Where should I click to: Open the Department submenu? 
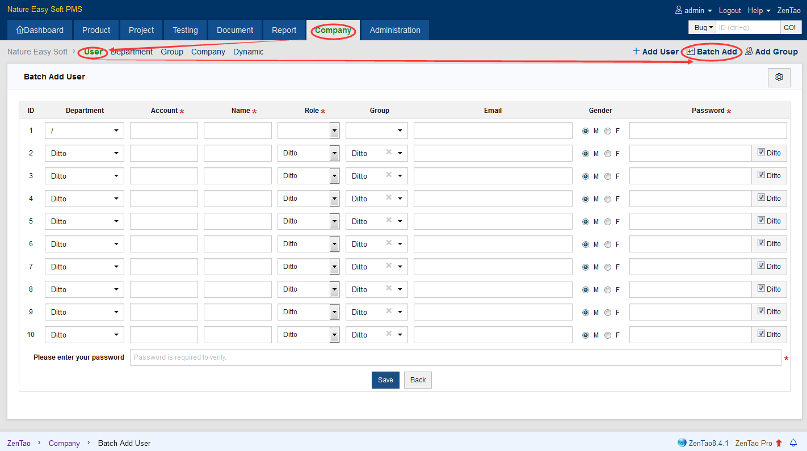(132, 52)
